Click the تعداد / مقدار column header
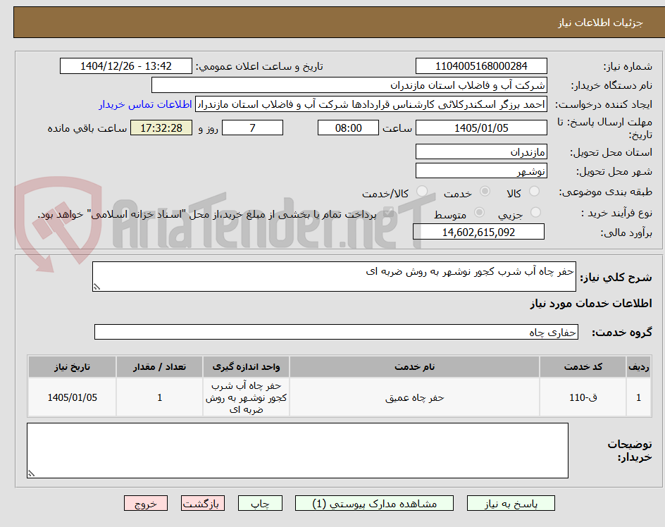The image size is (665, 527). click(x=159, y=367)
